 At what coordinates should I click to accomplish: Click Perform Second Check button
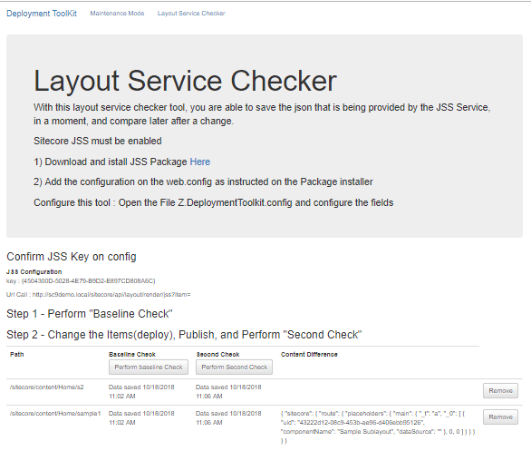(234, 367)
